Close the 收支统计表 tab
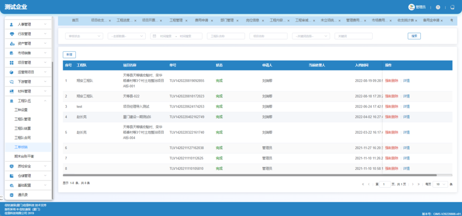462x216 pixels. [416, 21]
